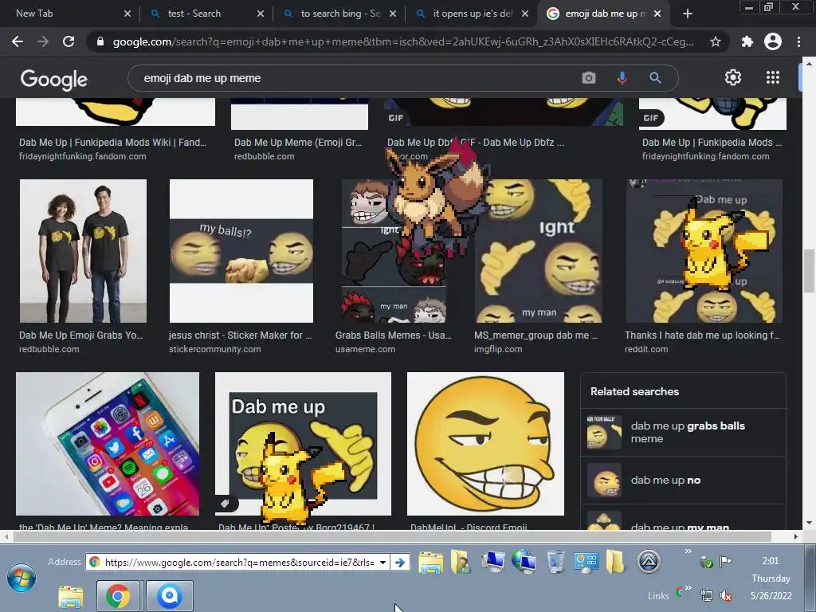Open the Network globe toolbar icon
816x612 pixels.
click(524, 562)
